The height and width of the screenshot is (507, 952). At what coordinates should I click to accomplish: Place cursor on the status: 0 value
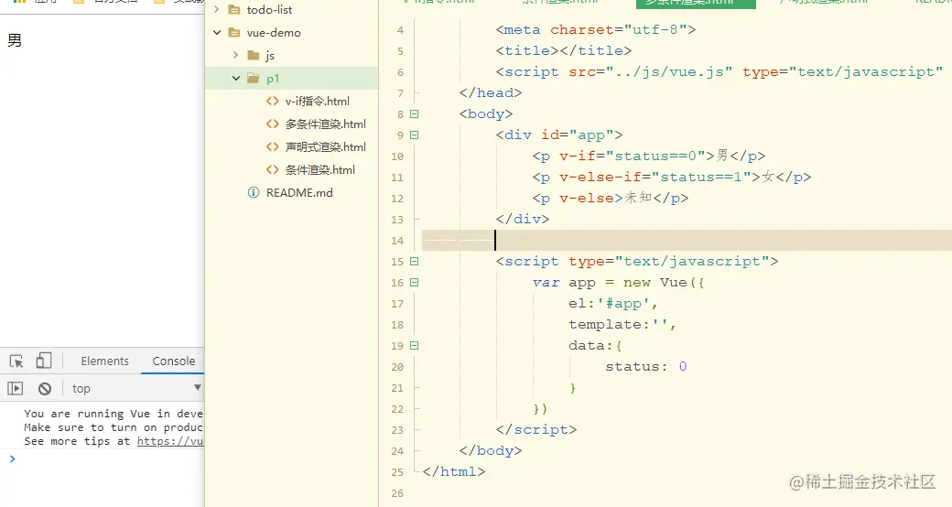pyautogui.click(x=683, y=366)
